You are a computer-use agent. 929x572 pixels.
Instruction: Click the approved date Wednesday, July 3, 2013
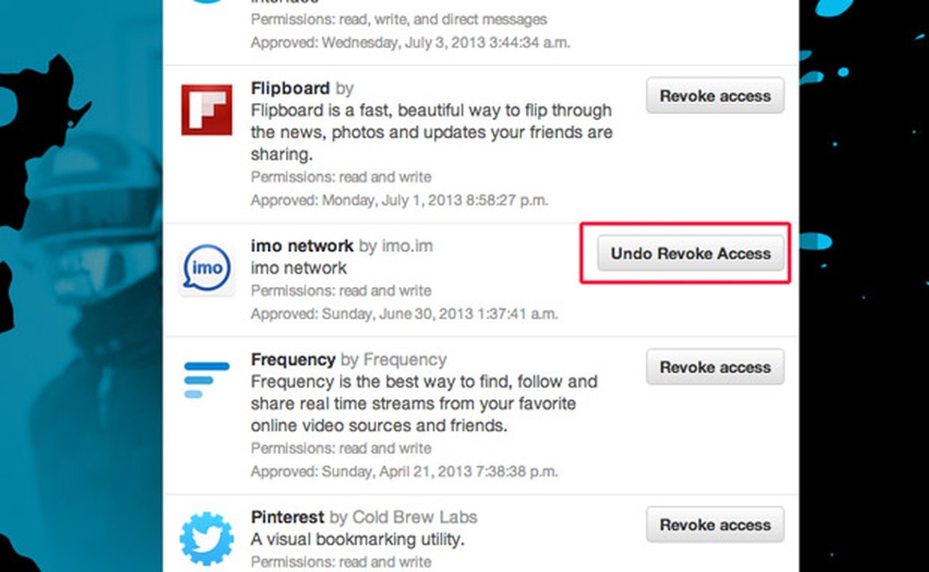coord(410,42)
